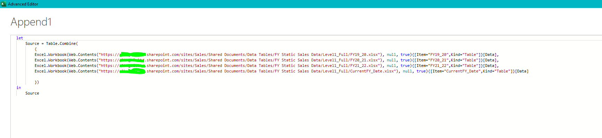Click the Excel icon in title bar
The image size is (602, 138).
[3, 4]
